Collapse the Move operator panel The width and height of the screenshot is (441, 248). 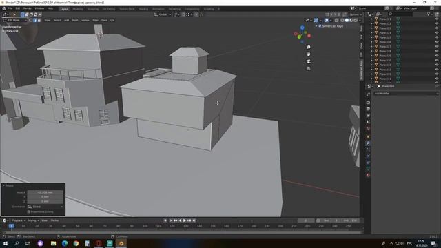4,185
